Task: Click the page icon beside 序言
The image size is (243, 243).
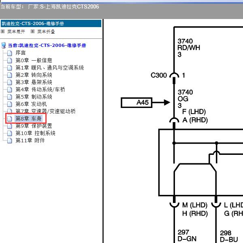Action: (10, 53)
